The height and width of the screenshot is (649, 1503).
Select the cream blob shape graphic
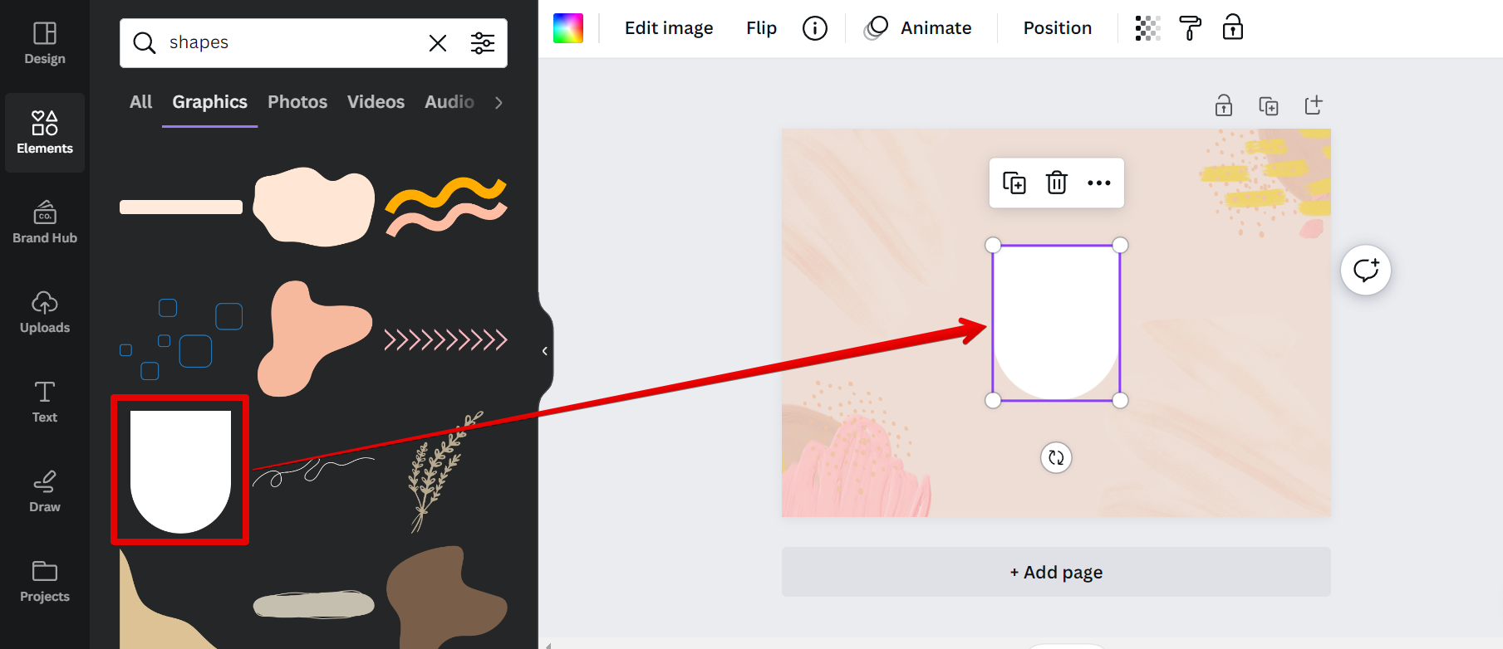coord(314,207)
